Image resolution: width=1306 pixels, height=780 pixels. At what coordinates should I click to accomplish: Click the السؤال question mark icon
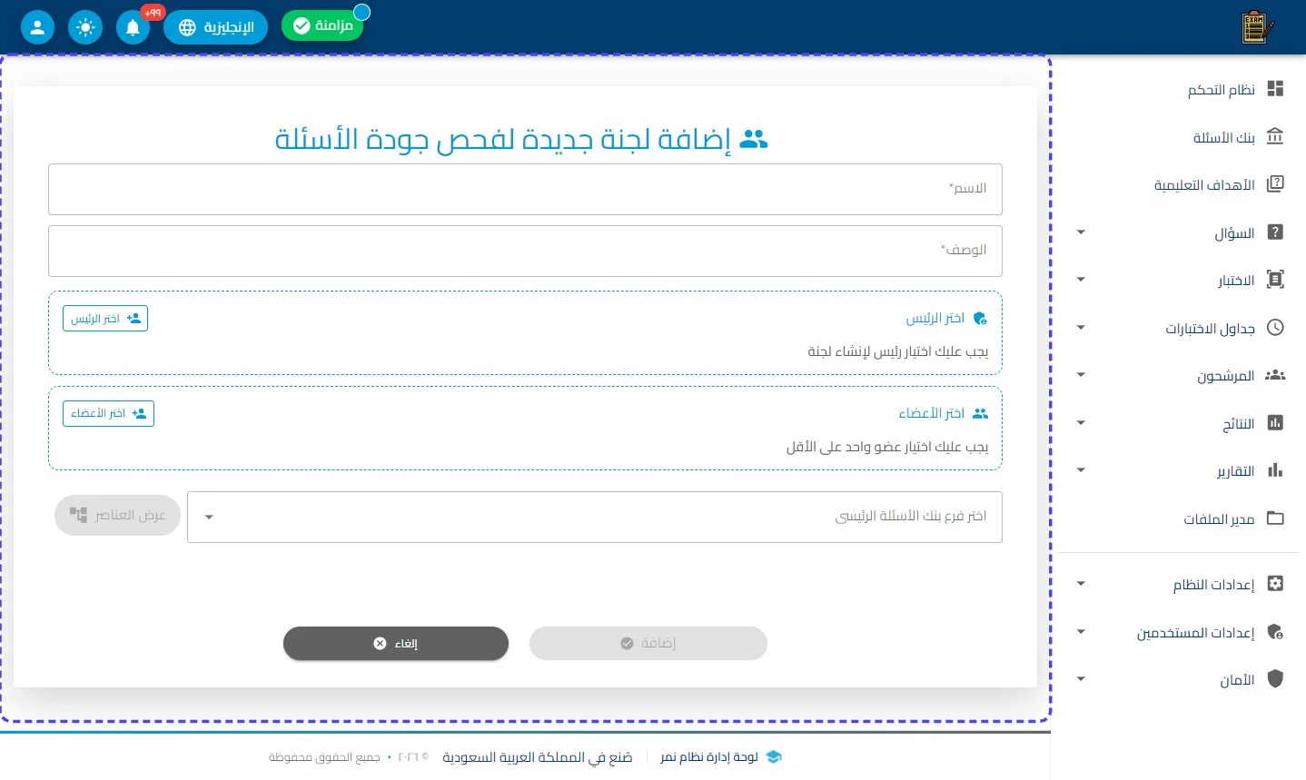(x=1275, y=232)
